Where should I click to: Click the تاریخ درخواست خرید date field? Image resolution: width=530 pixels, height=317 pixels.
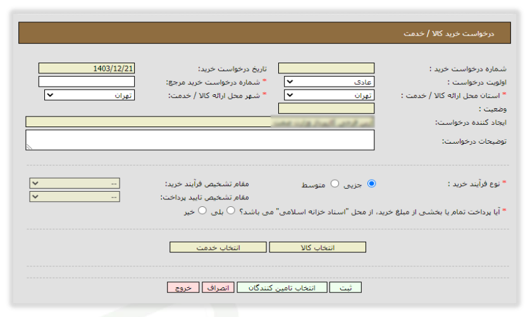(x=87, y=68)
